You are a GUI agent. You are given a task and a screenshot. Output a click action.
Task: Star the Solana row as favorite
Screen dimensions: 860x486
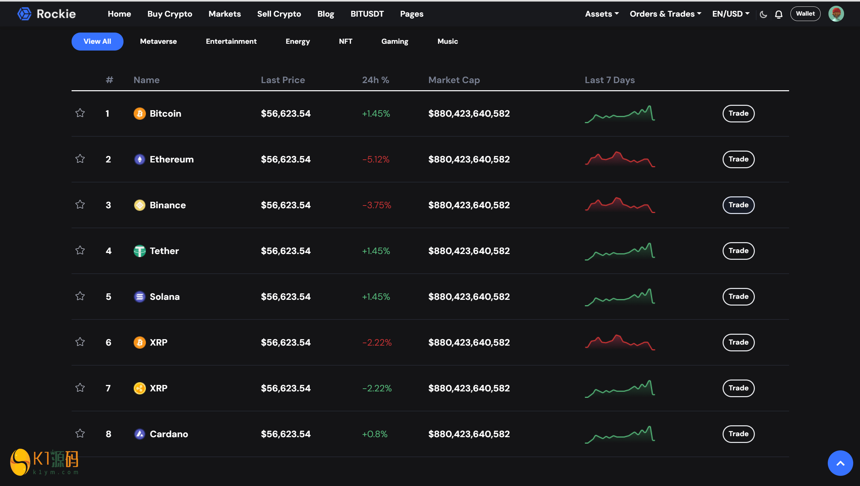click(80, 296)
